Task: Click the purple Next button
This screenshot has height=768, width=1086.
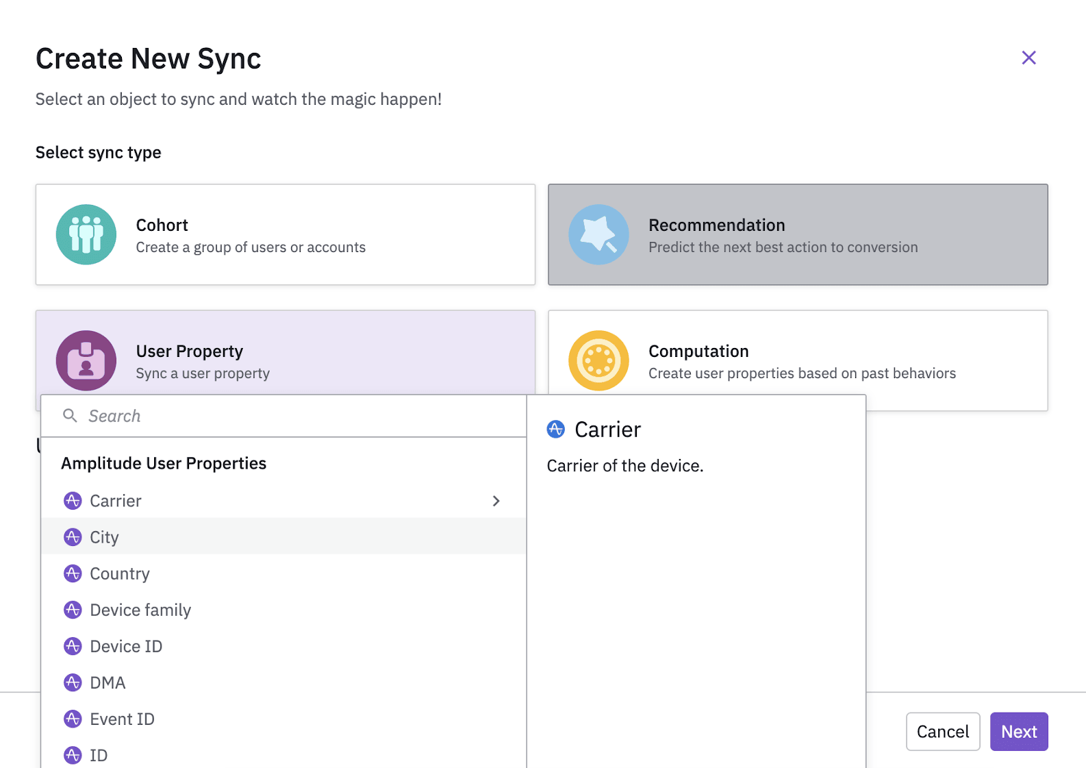Action: tap(1018, 732)
